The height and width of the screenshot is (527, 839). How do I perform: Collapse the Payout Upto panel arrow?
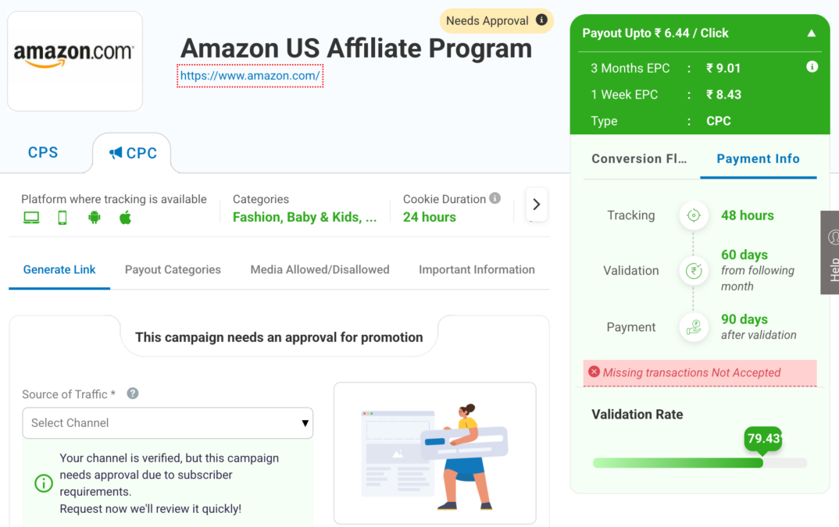point(811,33)
